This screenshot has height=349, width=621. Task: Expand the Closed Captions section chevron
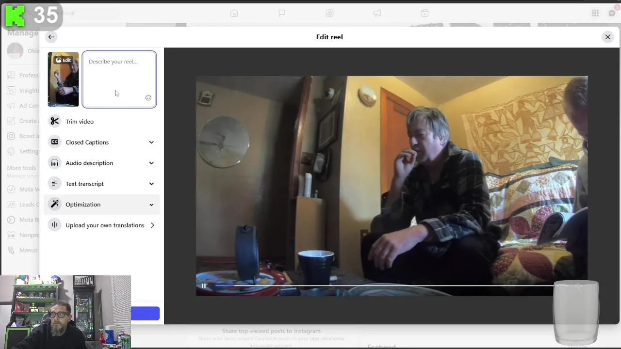(x=151, y=143)
